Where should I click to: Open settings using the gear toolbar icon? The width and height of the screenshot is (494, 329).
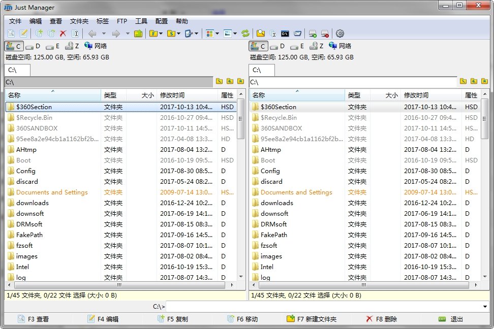pyautogui.click(x=339, y=34)
